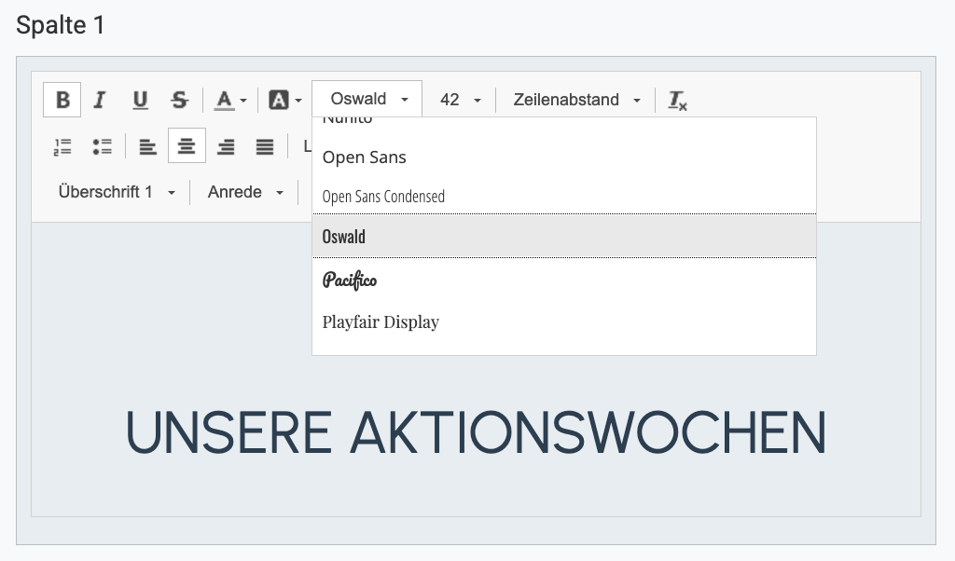This screenshot has height=561, width=955.
Task: Align text to the right
Action: (x=226, y=146)
